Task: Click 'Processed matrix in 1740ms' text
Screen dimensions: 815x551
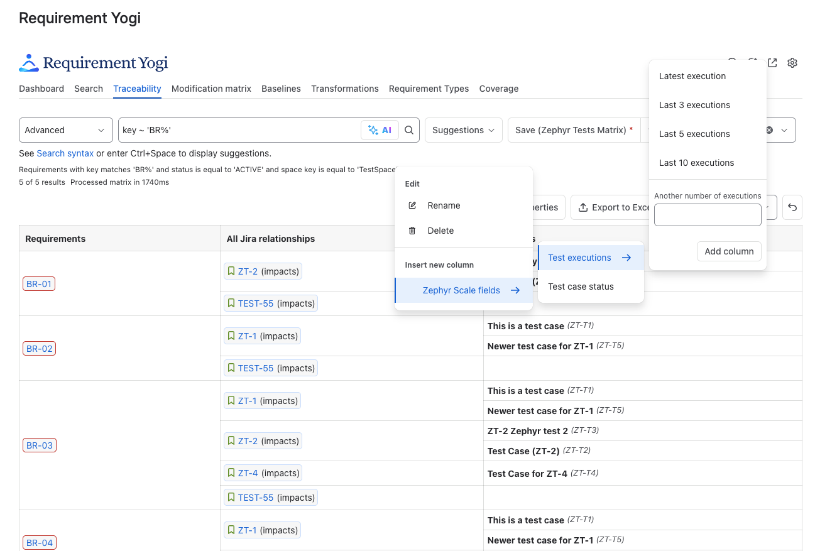Action: click(x=119, y=182)
